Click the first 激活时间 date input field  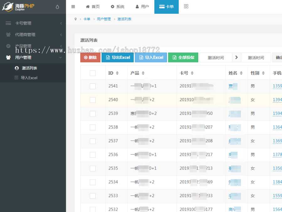click(x=216, y=57)
